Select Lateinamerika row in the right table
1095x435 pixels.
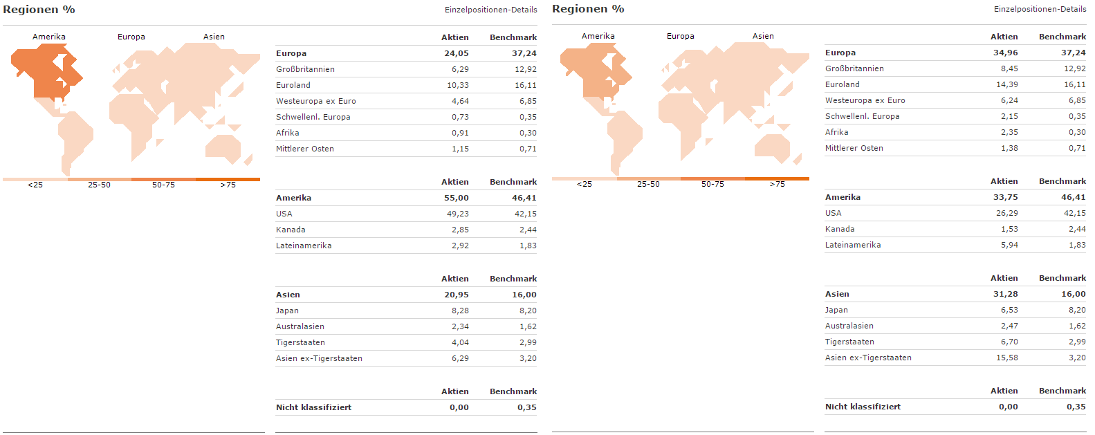click(955, 245)
